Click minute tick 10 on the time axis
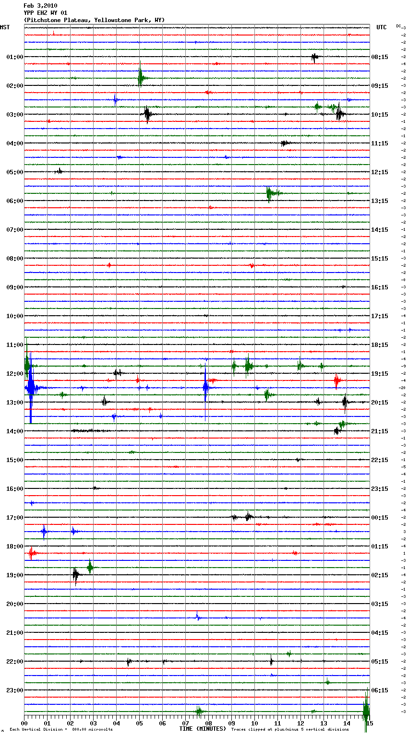Screen dimensions: 408x736 coord(255,723)
